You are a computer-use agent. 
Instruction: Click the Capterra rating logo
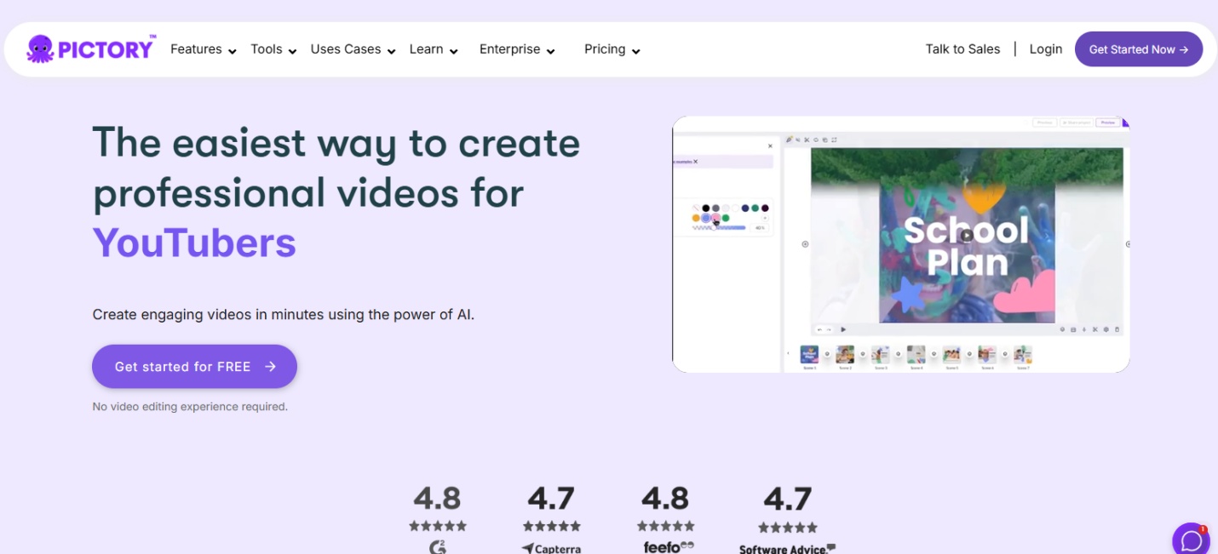pos(551,549)
